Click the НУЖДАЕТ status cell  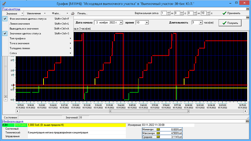point(21,125)
